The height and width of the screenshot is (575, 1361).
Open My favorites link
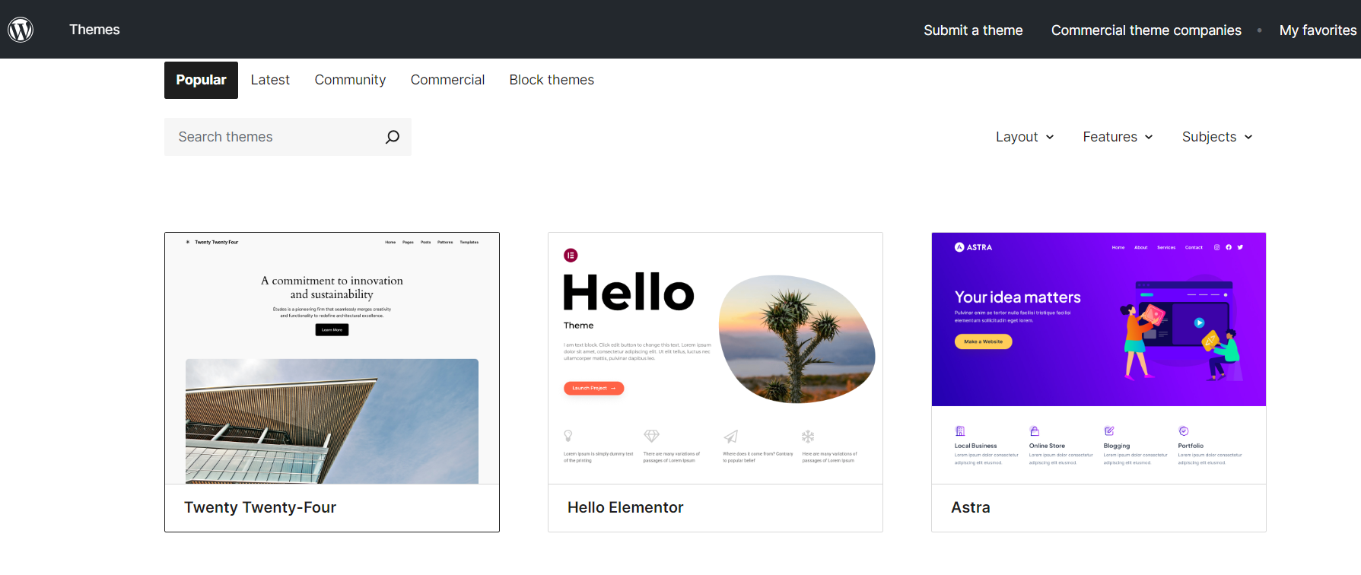pos(1318,30)
